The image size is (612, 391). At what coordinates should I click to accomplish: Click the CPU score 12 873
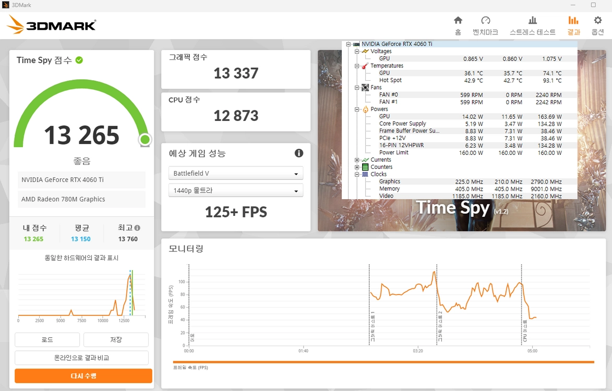pos(236,116)
